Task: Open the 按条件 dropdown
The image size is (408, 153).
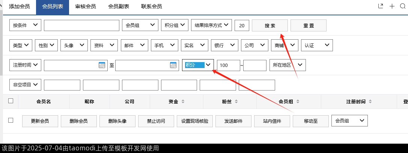Action: coord(25,25)
